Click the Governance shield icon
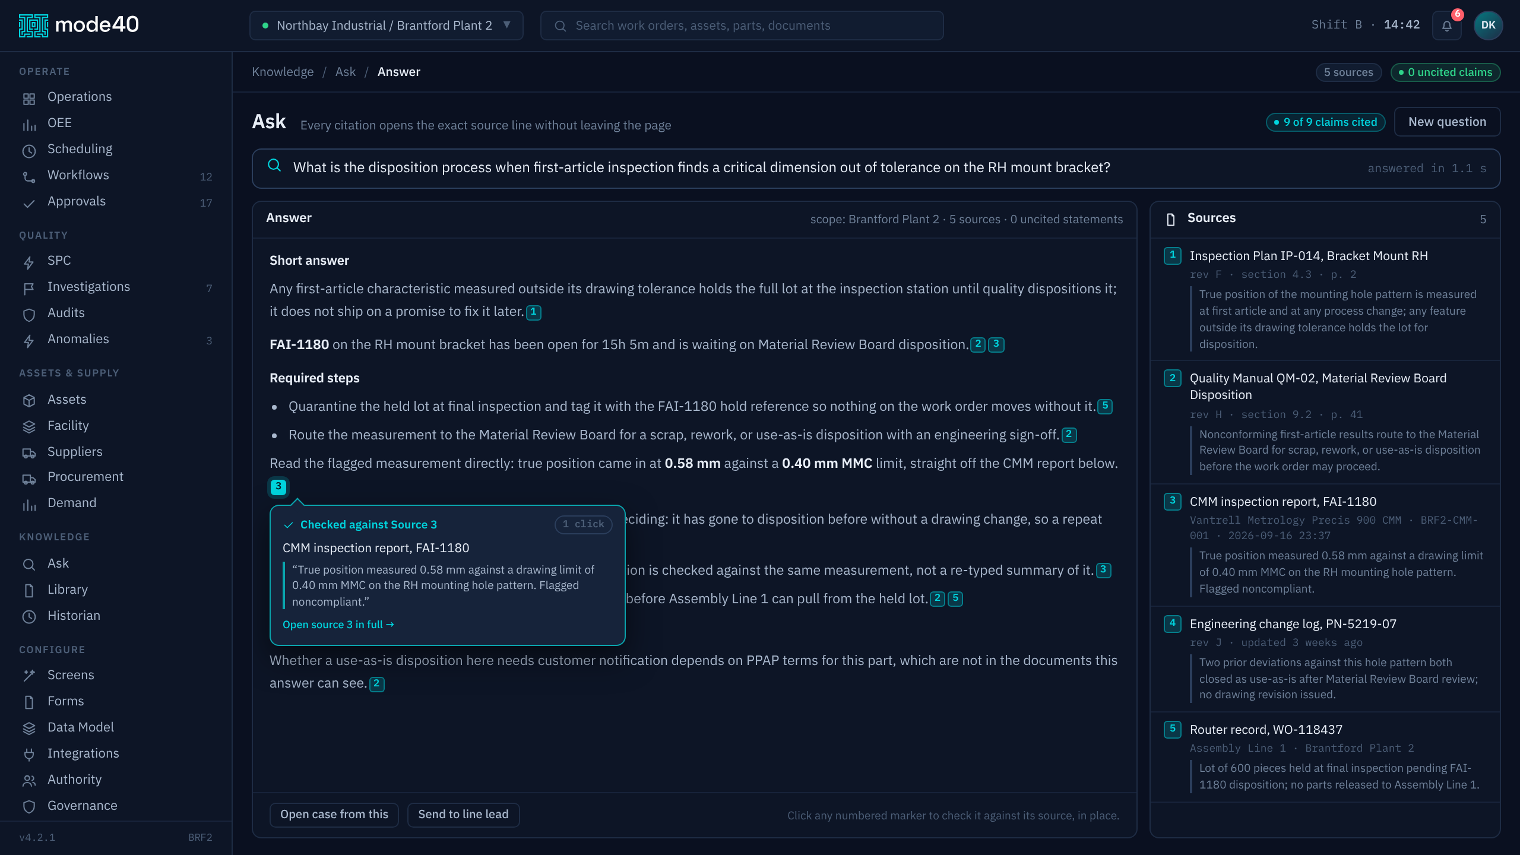 28,807
